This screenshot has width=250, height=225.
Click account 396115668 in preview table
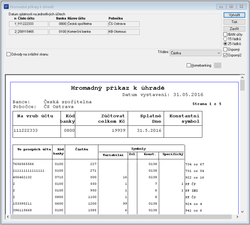coord(22,210)
